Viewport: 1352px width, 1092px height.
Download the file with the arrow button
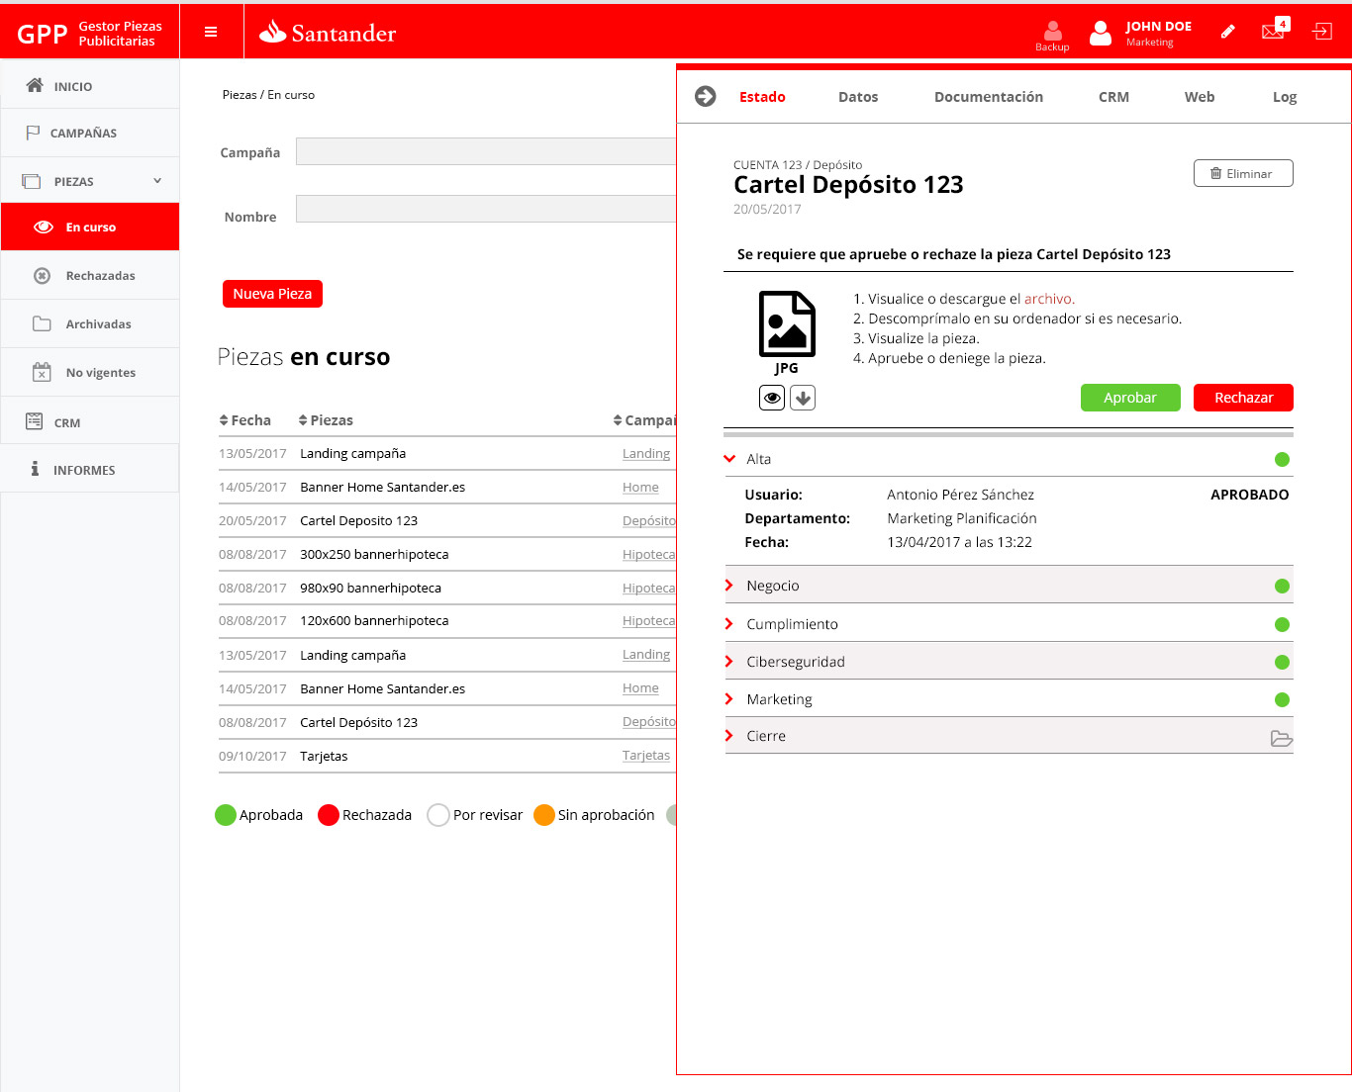(x=803, y=398)
